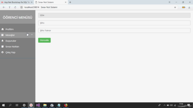Click the battery saver icon in toolbar
Screen dimensions: 193x108
pos(184,7)
